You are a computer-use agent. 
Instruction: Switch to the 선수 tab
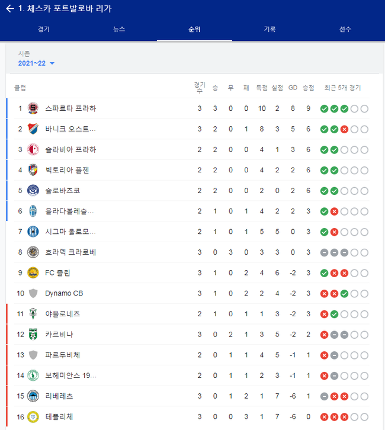tap(345, 29)
